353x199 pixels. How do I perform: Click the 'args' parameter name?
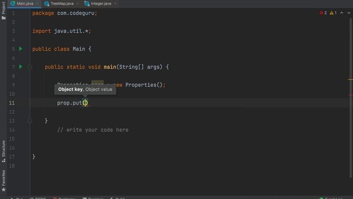[x=153, y=67]
